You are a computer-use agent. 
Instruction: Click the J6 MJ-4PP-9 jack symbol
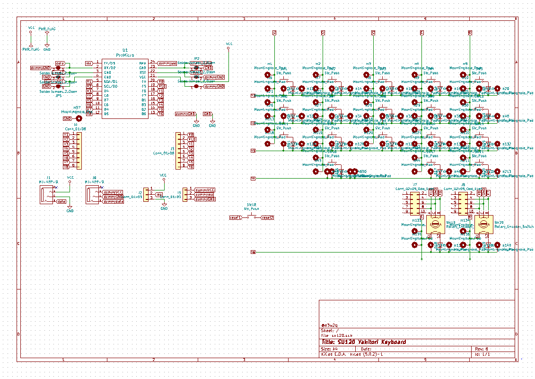pos(92,195)
